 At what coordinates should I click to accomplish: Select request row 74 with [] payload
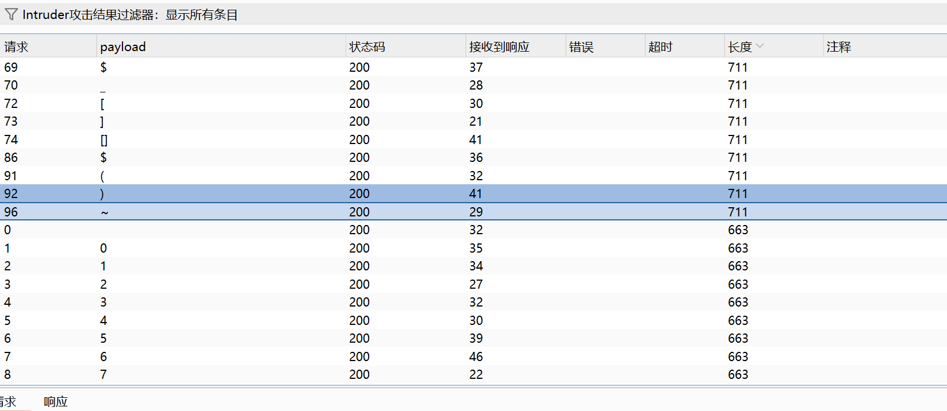pos(230,139)
